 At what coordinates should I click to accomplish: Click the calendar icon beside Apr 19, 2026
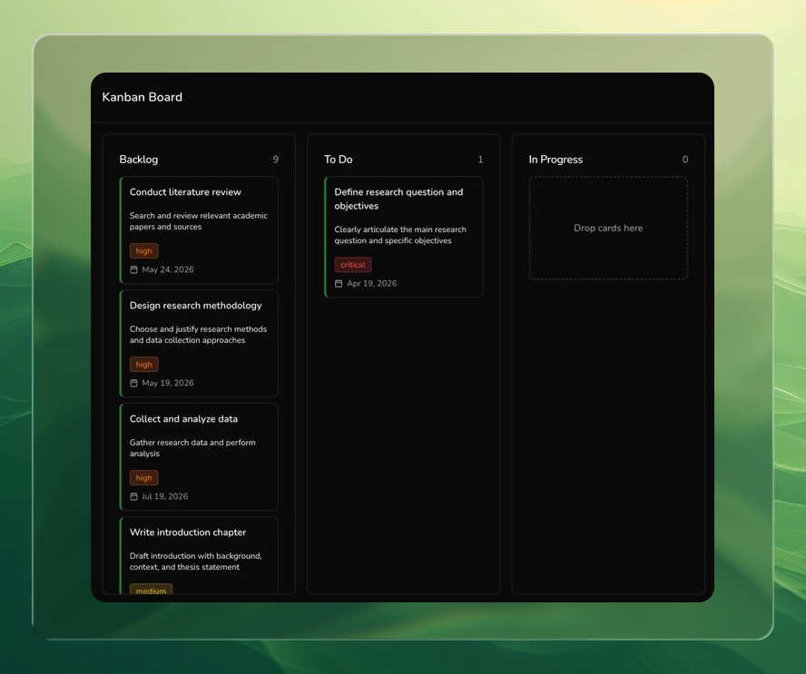coord(337,282)
